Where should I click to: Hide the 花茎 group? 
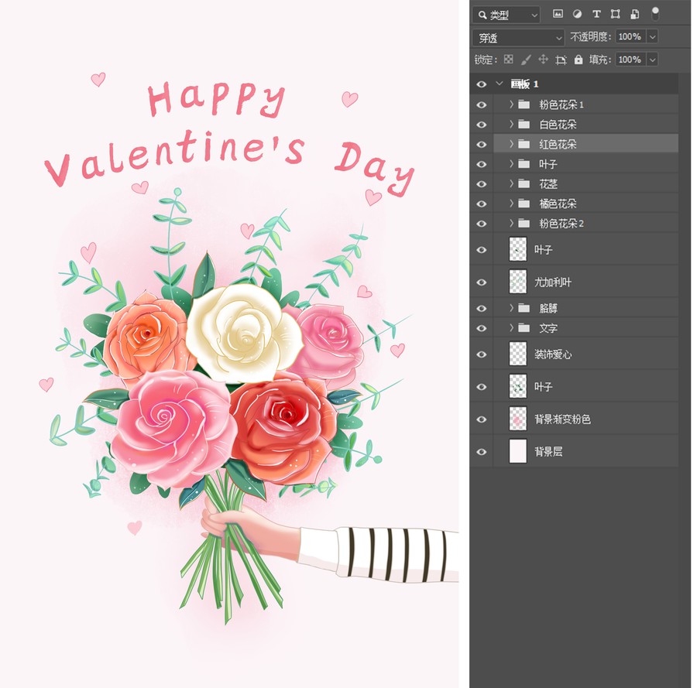[482, 184]
